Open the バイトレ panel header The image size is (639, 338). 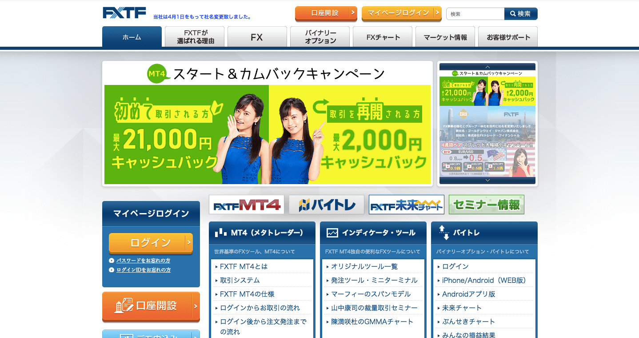coord(484,233)
